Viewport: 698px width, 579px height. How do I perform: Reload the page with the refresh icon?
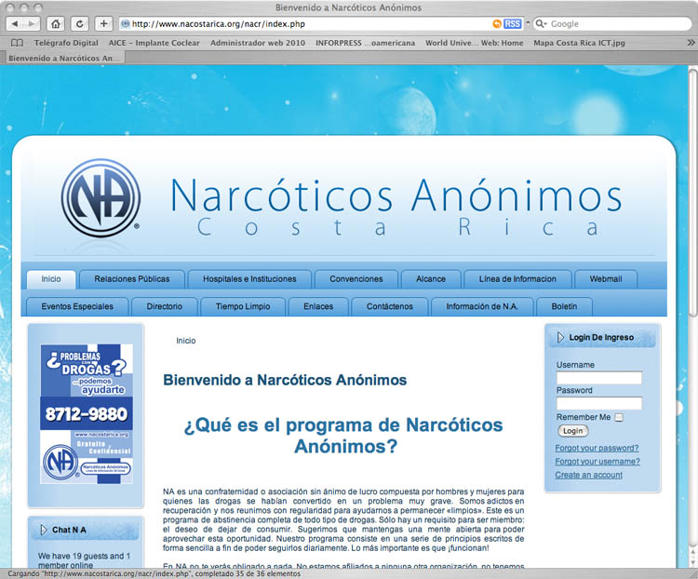click(x=80, y=23)
